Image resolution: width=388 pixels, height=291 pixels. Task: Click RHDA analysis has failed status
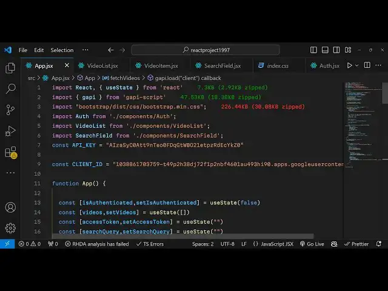coord(97,244)
